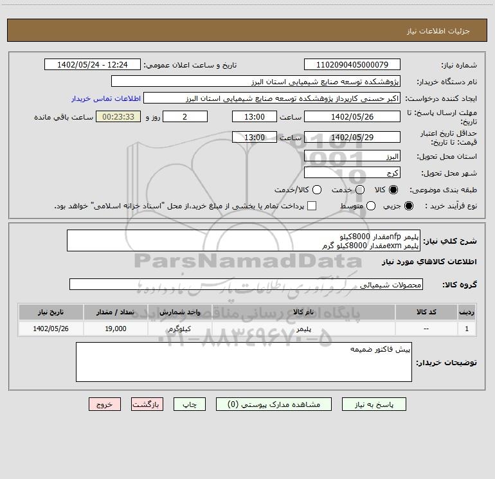Click the 1402/05/26 date cell in the table
The image size is (495, 479).
click(51, 329)
